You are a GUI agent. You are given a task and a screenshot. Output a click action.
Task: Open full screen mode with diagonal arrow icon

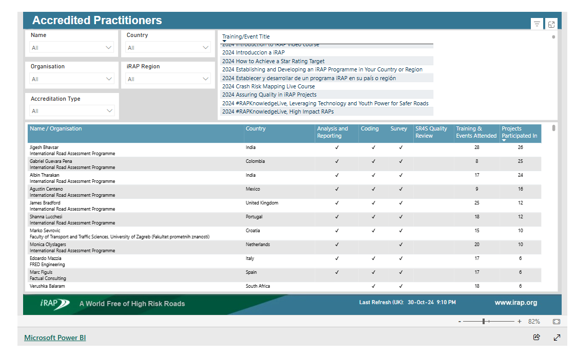557,338
